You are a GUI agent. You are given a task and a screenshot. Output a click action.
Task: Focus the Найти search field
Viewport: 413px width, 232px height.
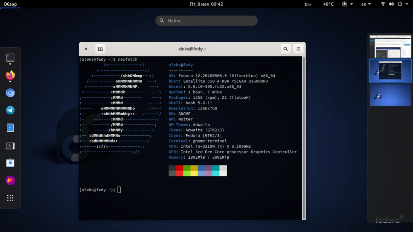point(206,21)
